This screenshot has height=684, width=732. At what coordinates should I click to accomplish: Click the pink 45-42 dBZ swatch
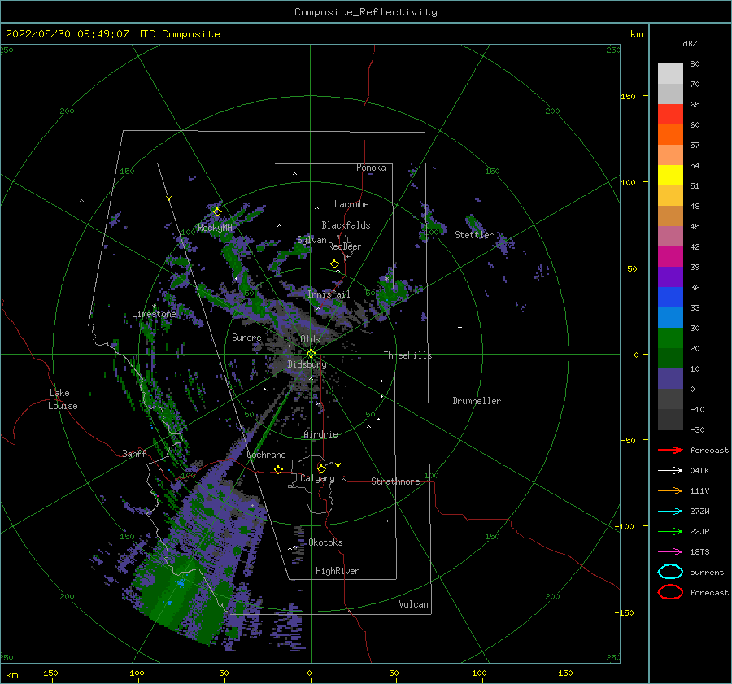[670, 237]
